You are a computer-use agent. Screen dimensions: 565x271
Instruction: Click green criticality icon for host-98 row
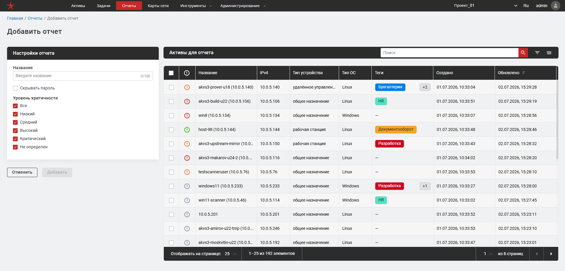187,130
